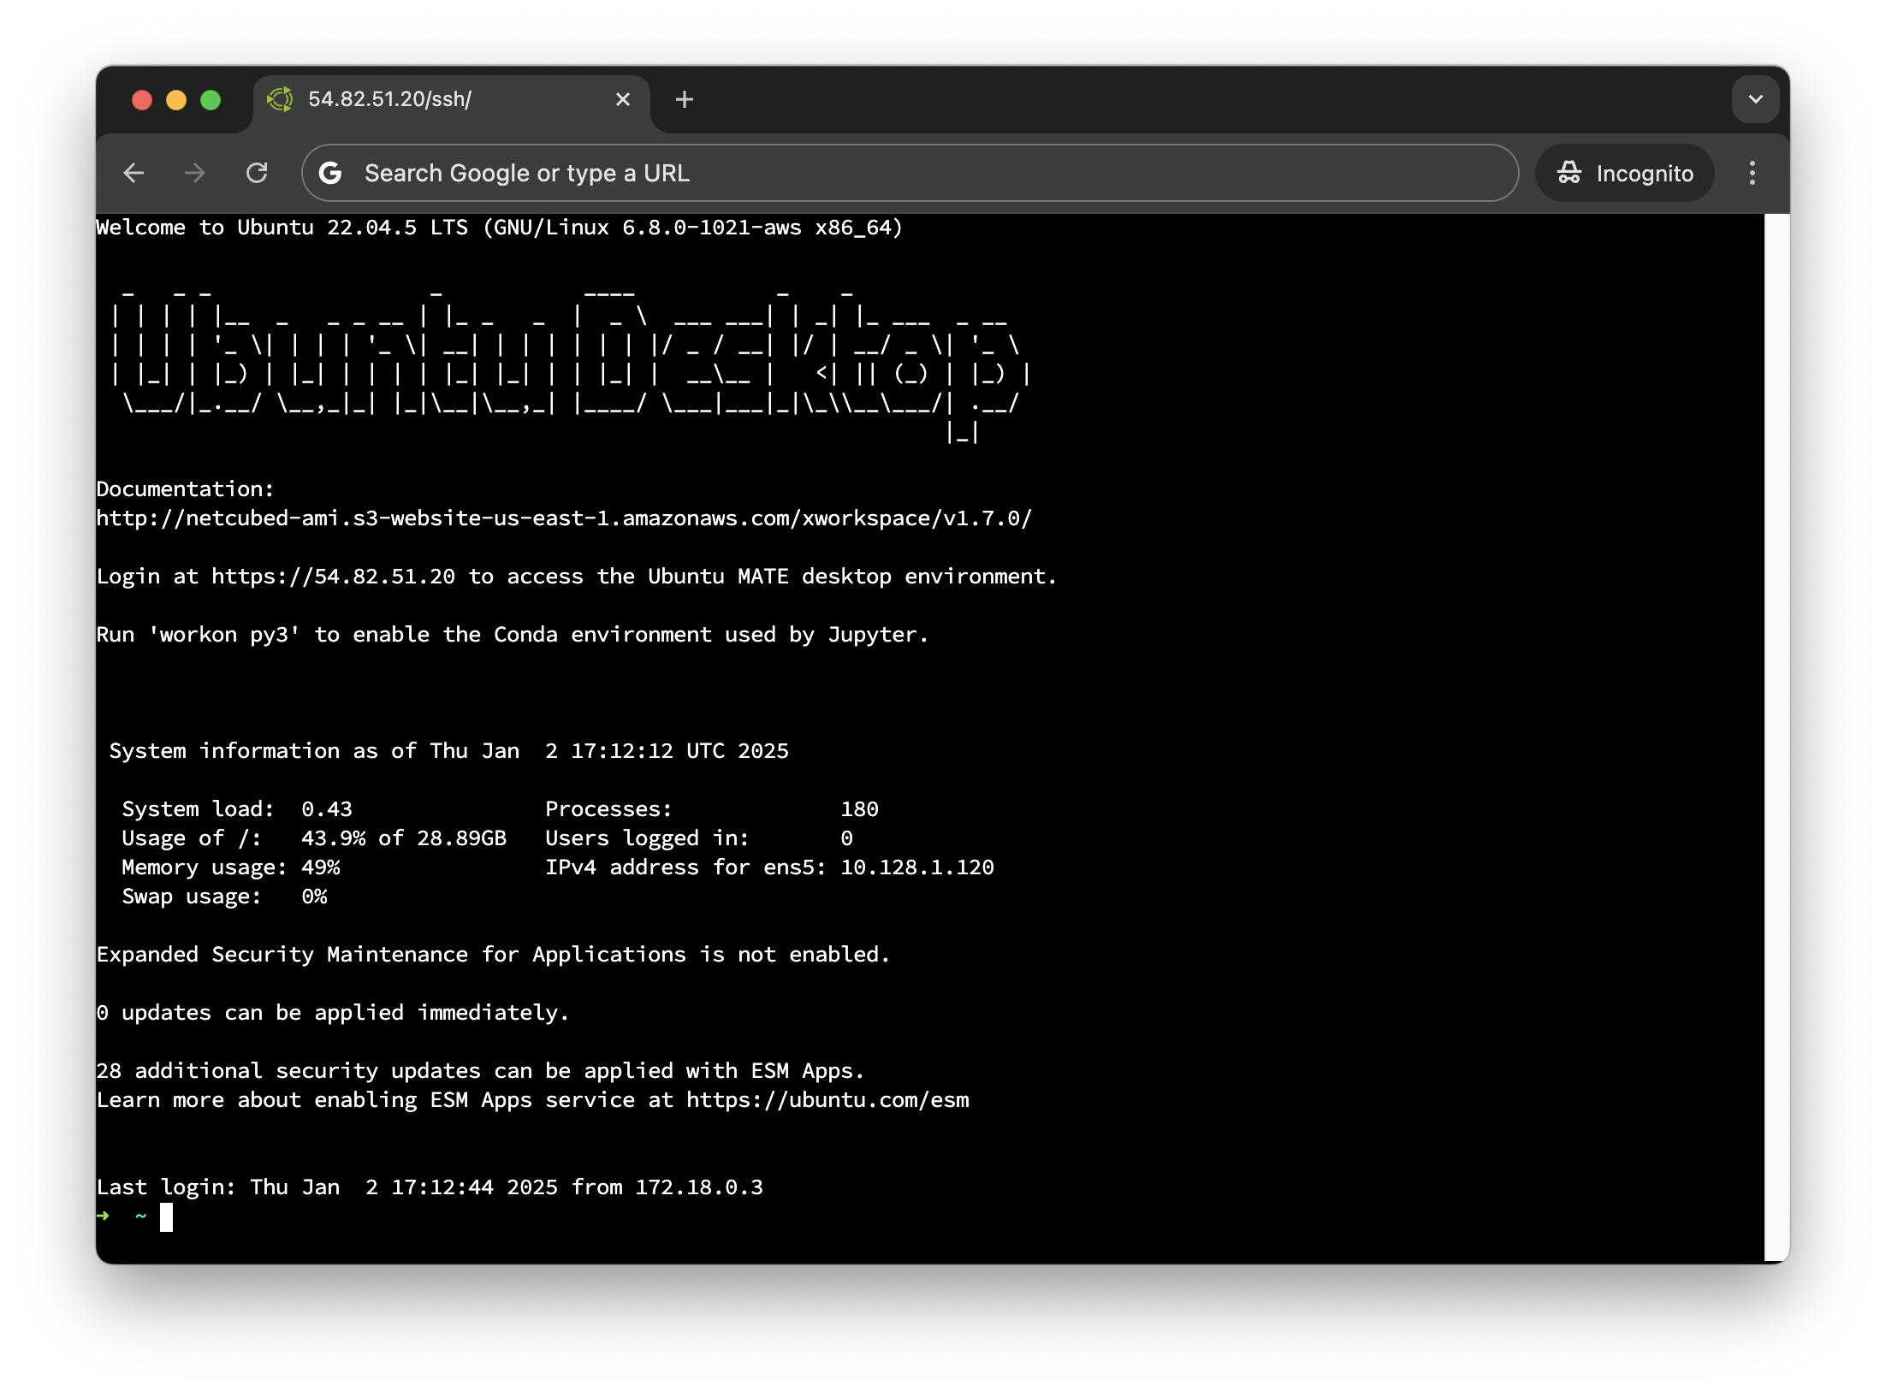Click the 'Usage of /: 43.9% of 28.89GB' entry

[314, 838]
